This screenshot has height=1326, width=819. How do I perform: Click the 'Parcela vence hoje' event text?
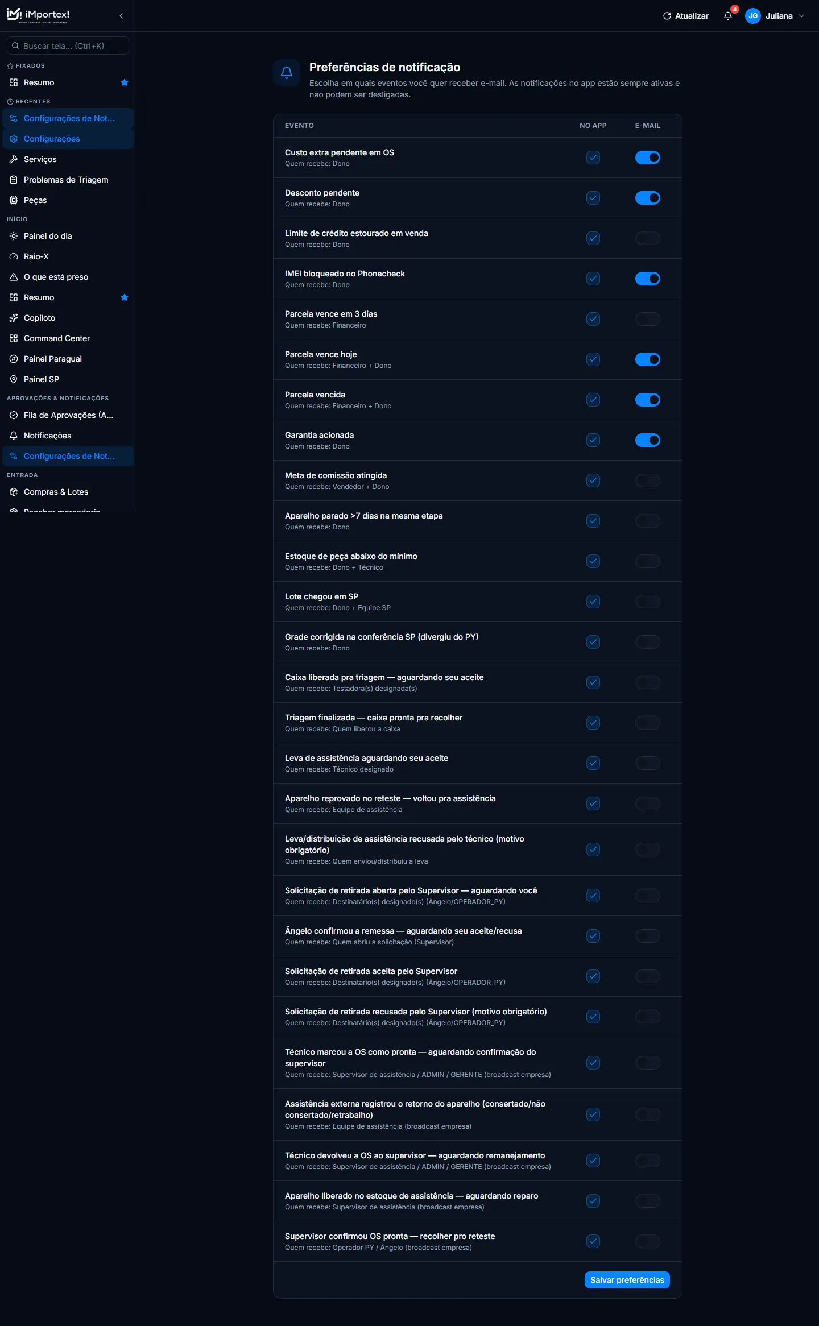[321, 354]
